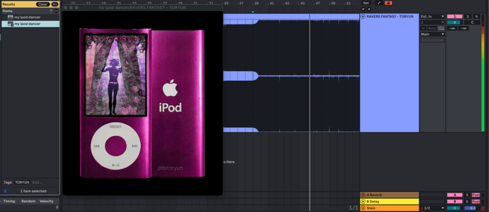Click the B Delay track name

click(x=374, y=201)
